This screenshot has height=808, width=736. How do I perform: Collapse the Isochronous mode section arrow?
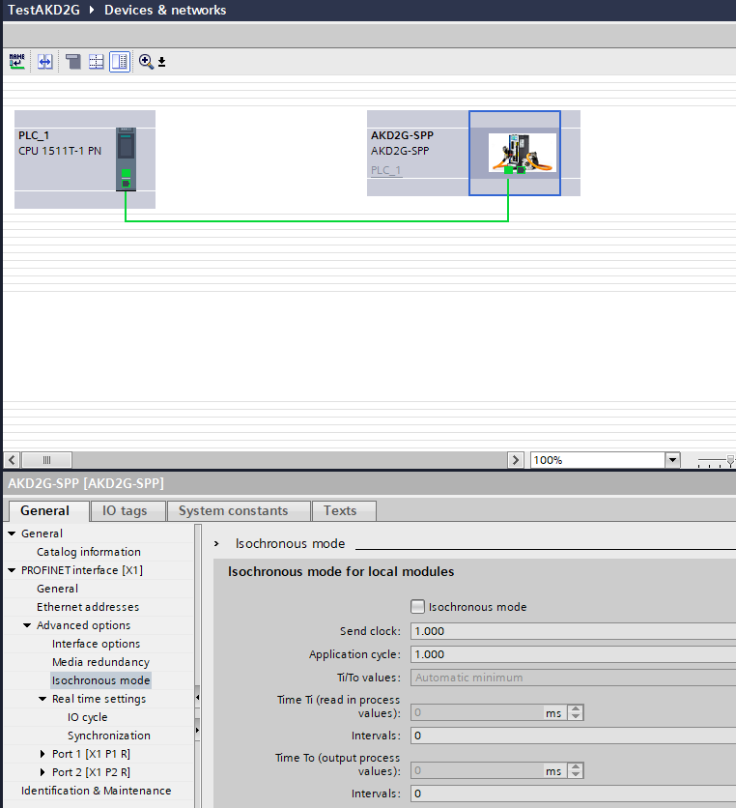pos(216,543)
